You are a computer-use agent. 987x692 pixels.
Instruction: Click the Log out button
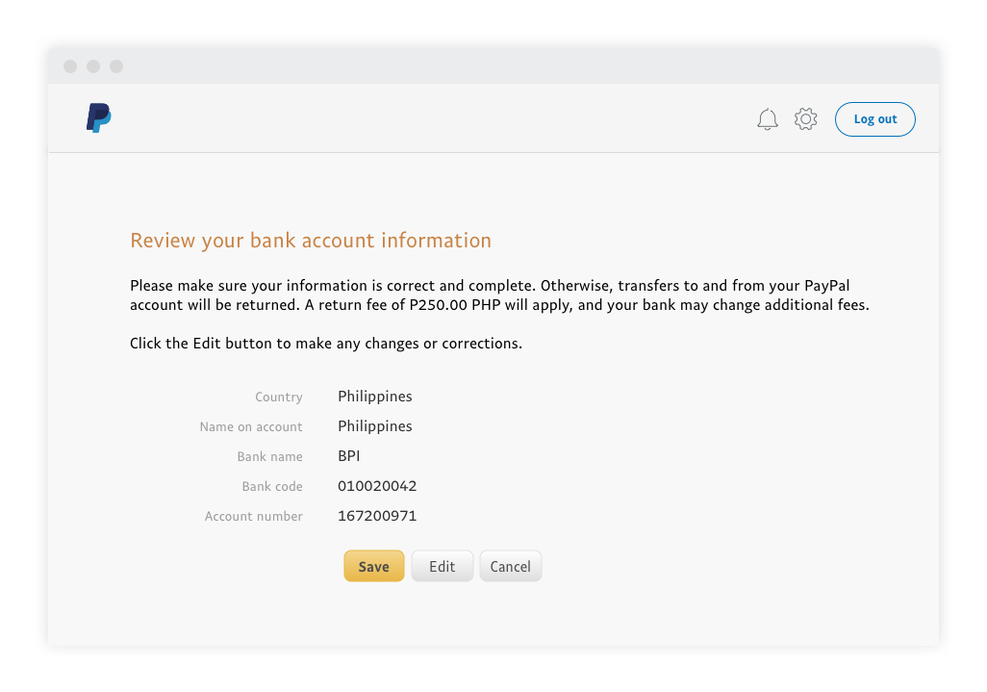pos(874,119)
